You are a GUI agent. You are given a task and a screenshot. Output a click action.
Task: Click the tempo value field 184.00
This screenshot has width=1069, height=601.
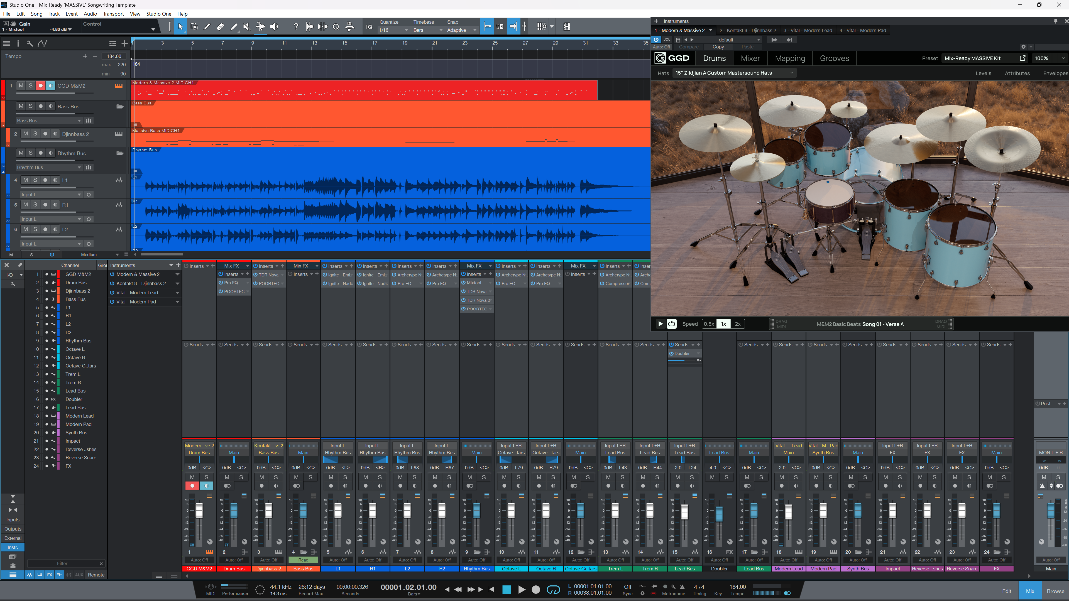[114, 56]
